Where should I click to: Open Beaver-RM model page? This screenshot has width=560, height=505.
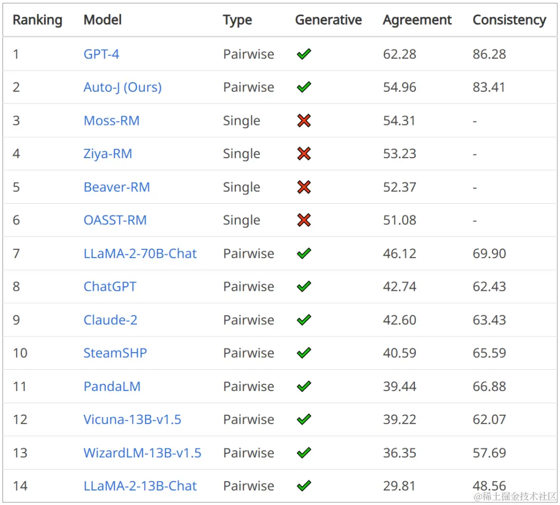[117, 187]
